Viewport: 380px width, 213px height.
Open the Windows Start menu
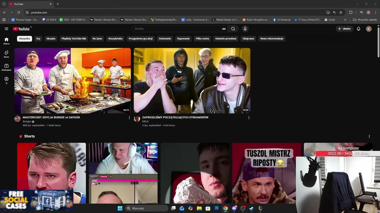tap(120, 208)
